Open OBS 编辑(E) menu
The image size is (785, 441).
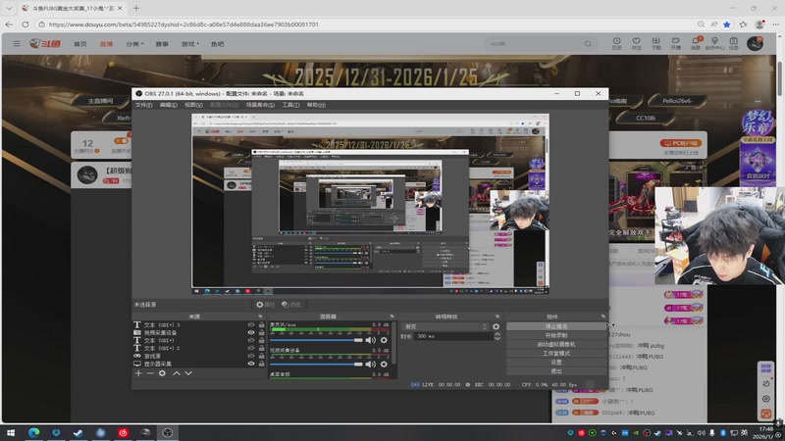pyautogui.click(x=168, y=105)
